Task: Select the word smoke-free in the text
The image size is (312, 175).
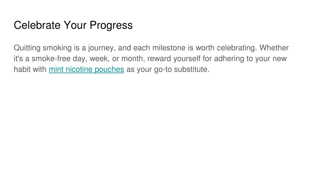Action: click(x=51, y=59)
